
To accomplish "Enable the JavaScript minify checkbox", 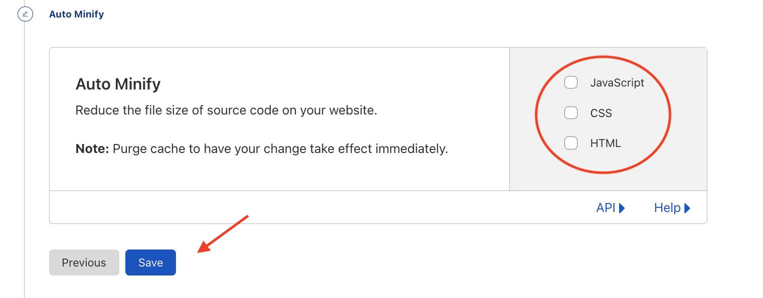I will click(x=571, y=82).
